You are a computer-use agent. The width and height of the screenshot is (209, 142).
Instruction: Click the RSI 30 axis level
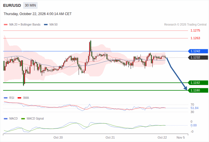[192, 112]
